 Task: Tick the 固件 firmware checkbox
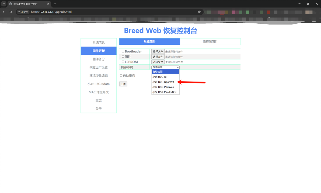click(123, 57)
